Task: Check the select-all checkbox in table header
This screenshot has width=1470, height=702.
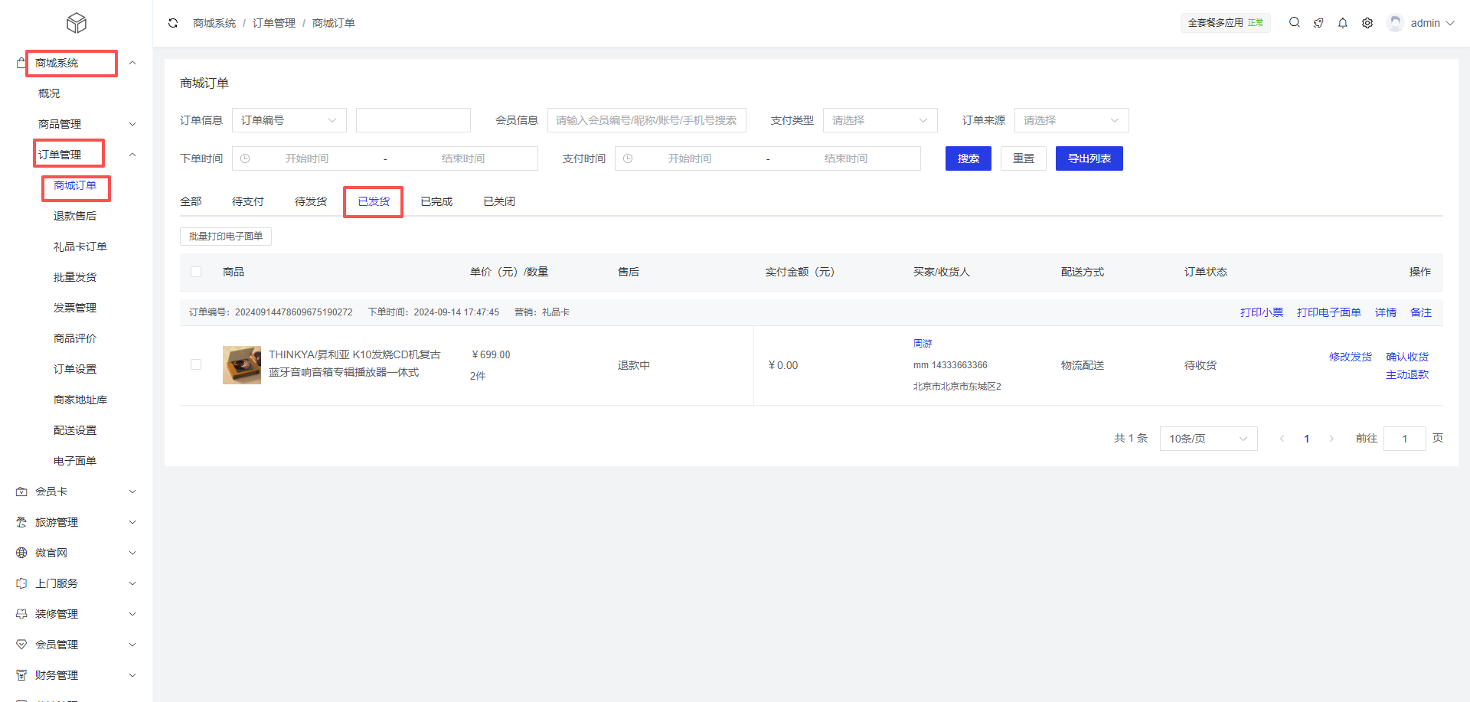Action: click(196, 272)
